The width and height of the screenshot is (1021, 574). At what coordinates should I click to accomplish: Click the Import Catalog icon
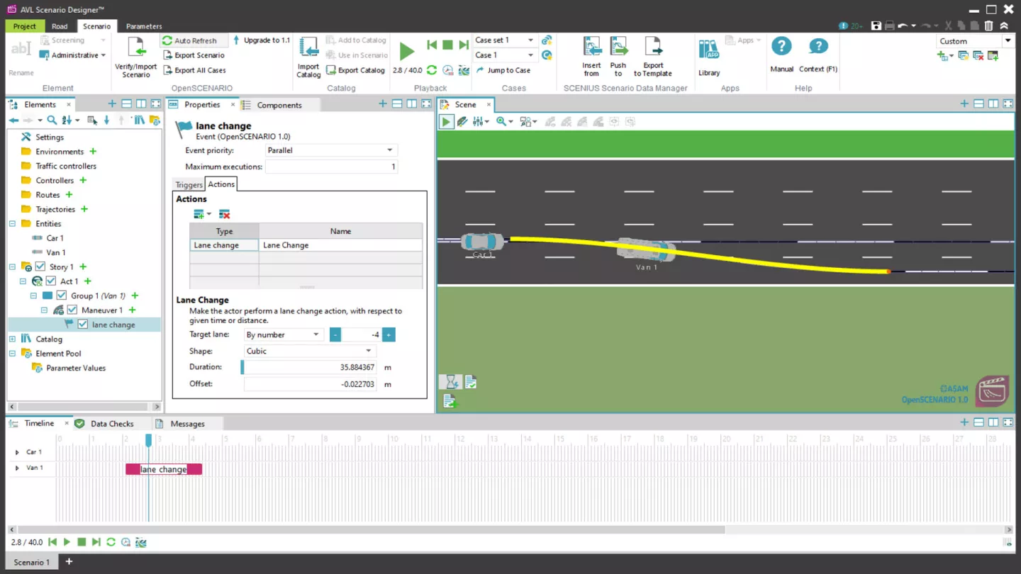click(308, 47)
